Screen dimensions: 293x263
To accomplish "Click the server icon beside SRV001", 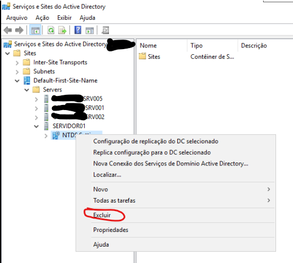I will click(x=46, y=108).
